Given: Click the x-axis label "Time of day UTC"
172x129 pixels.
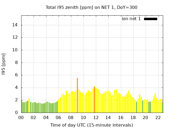Looking at the screenshot, I should click(91, 125).
